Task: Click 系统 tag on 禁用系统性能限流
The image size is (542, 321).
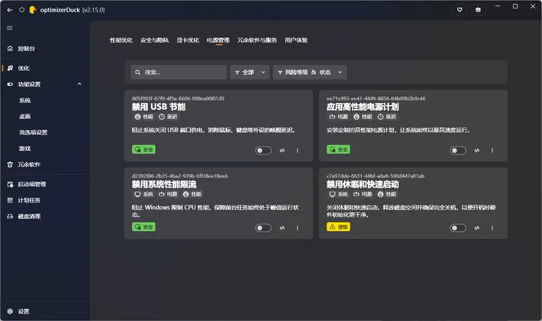Action: 144,194
